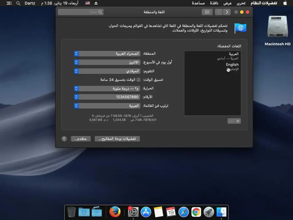Open the list sort order dropdown
This screenshot has width=293, height=220.
(x=107, y=106)
